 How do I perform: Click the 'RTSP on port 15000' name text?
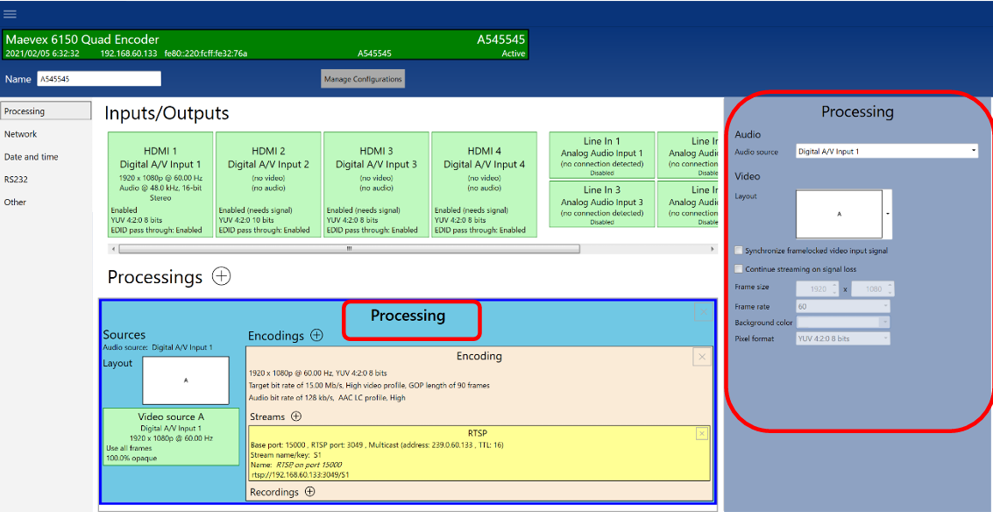(x=309, y=465)
